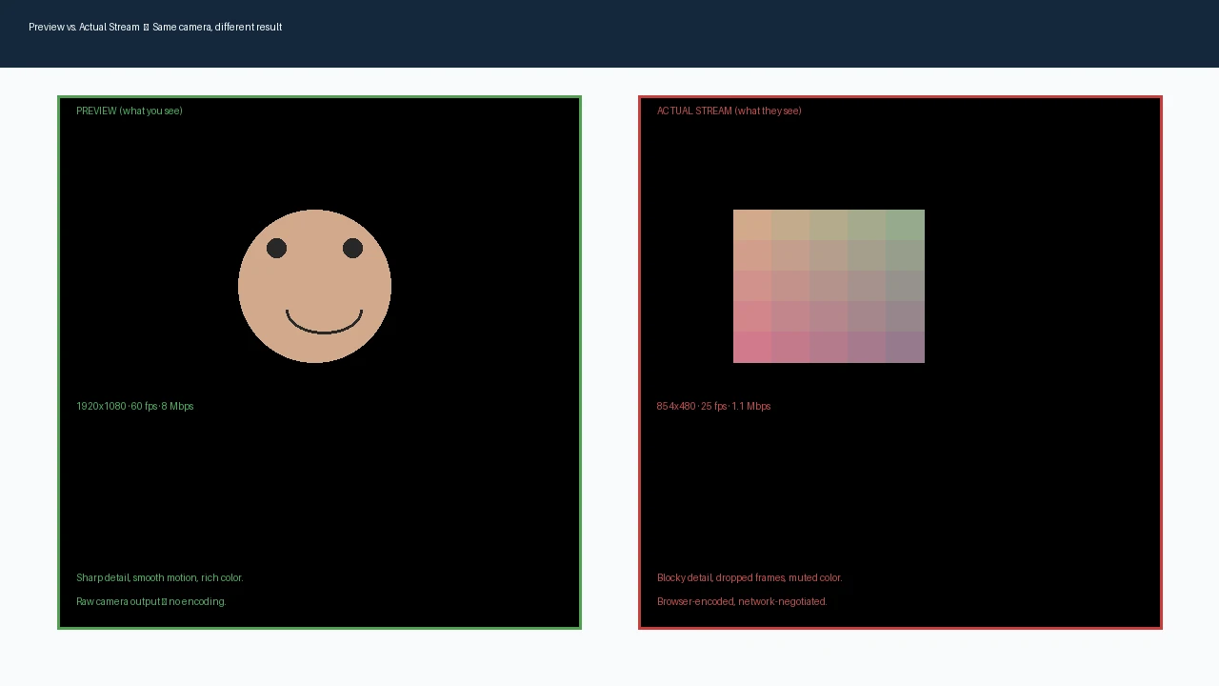1219x686 pixels.
Task: Click the 'PREVIEW (what you see)' label
Action: pos(130,111)
